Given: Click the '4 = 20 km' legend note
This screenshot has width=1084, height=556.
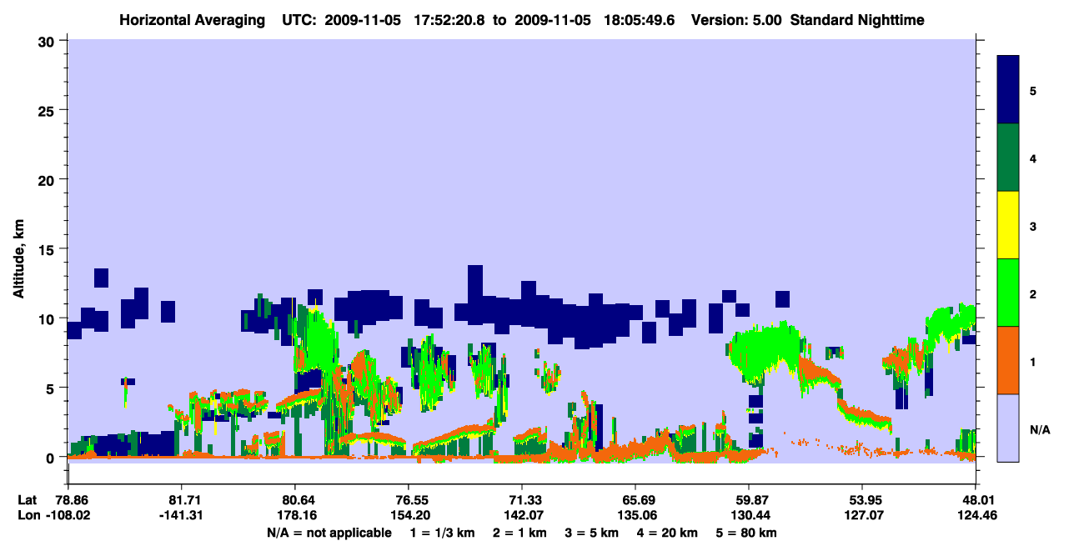Looking at the screenshot, I should tap(668, 533).
